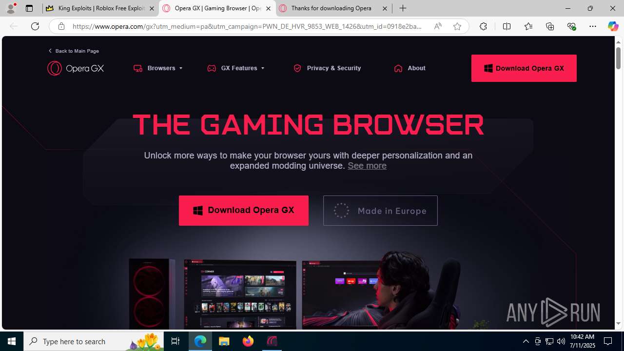
Task: Open the tab actions menu icon
Action: pyautogui.click(x=29, y=8)
